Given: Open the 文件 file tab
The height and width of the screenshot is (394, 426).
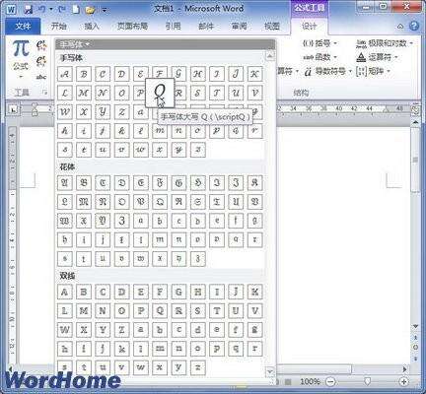Looking at the screenshot, I should click(x=23, y=27).
